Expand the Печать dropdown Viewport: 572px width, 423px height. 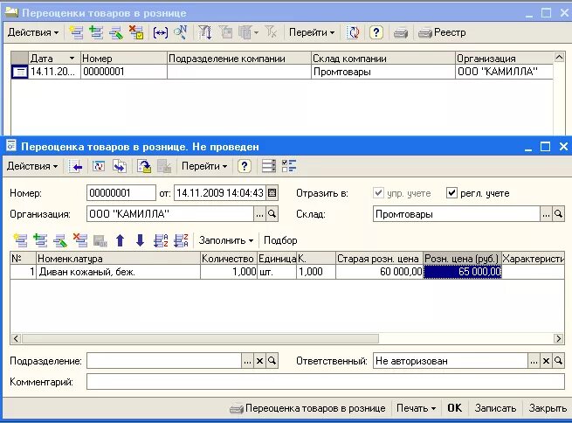(x=416, y=408)
